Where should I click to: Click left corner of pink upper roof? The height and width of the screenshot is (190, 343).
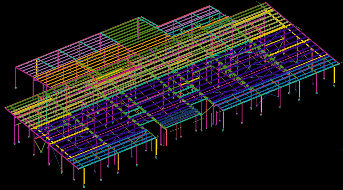[16, 67]
